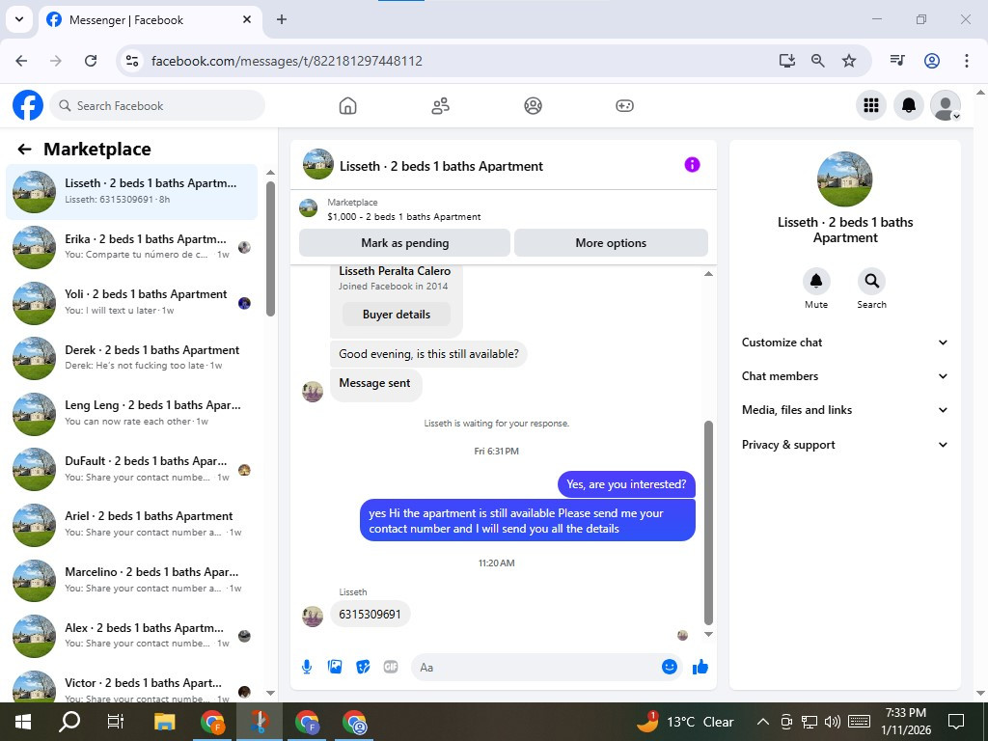Expand Chat members section
This screenshot has width=988, height=741.
click(x=845, y=376)
